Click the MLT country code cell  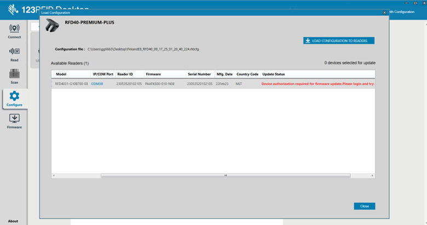coord(239,84)
